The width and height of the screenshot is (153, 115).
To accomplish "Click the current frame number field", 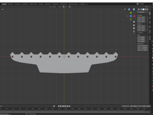I will click(126, 106).
